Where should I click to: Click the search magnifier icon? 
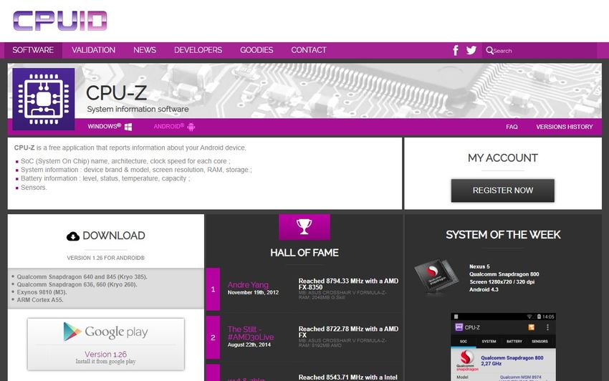click(489, 50)
